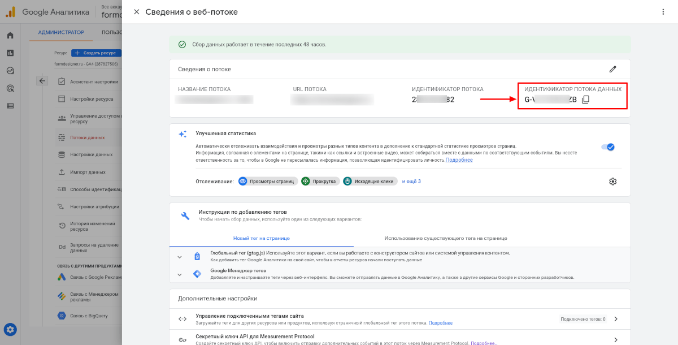678x345 pixels.
Task: Open enhanced measurement gear settings
Action: [612, 182]
